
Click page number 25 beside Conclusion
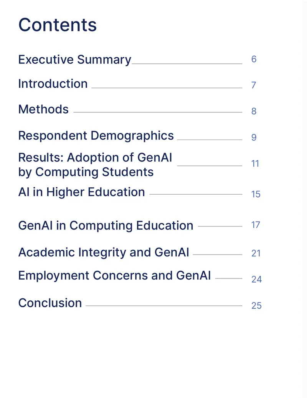256,306
